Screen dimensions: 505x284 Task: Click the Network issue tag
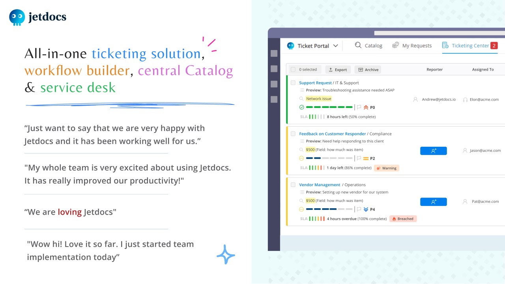(x=319, y=99)
